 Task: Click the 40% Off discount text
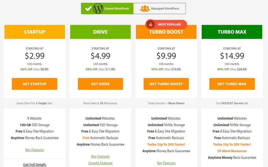point(223,69)
